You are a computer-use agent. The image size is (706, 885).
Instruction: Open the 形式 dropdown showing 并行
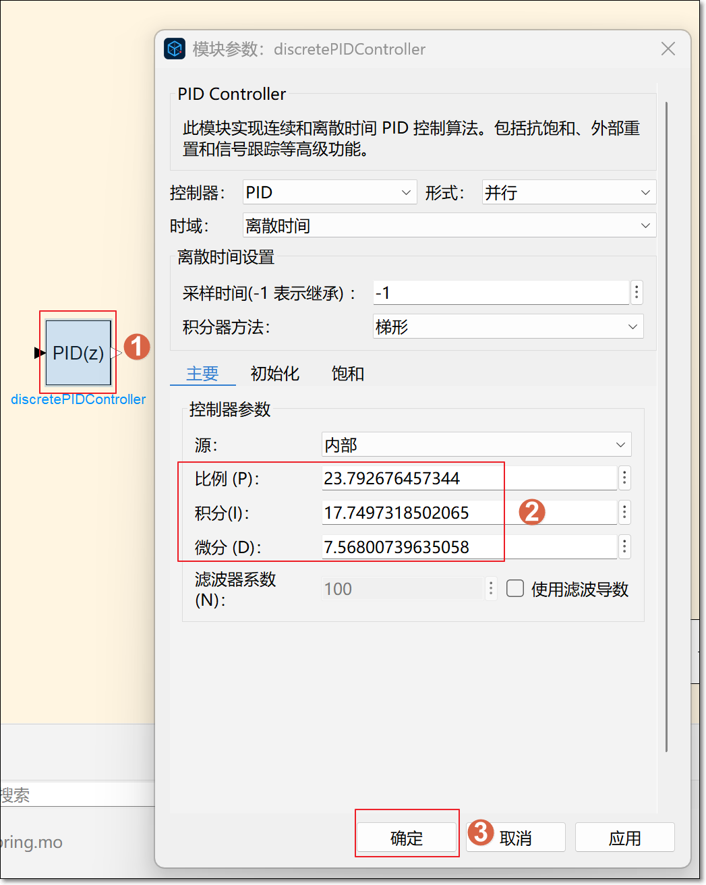pos(569,192)
